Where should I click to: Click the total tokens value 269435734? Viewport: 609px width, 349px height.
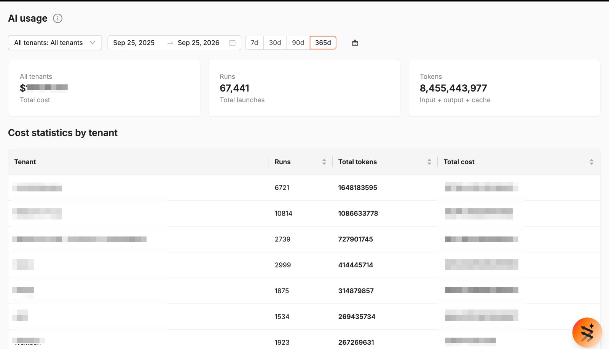357,317
